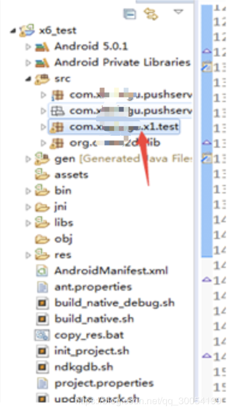This screenshot has height=412, width=227.
Task: Expand the Android 5.0.1 library
Action: pyautogui.click(x=28, y=47)
